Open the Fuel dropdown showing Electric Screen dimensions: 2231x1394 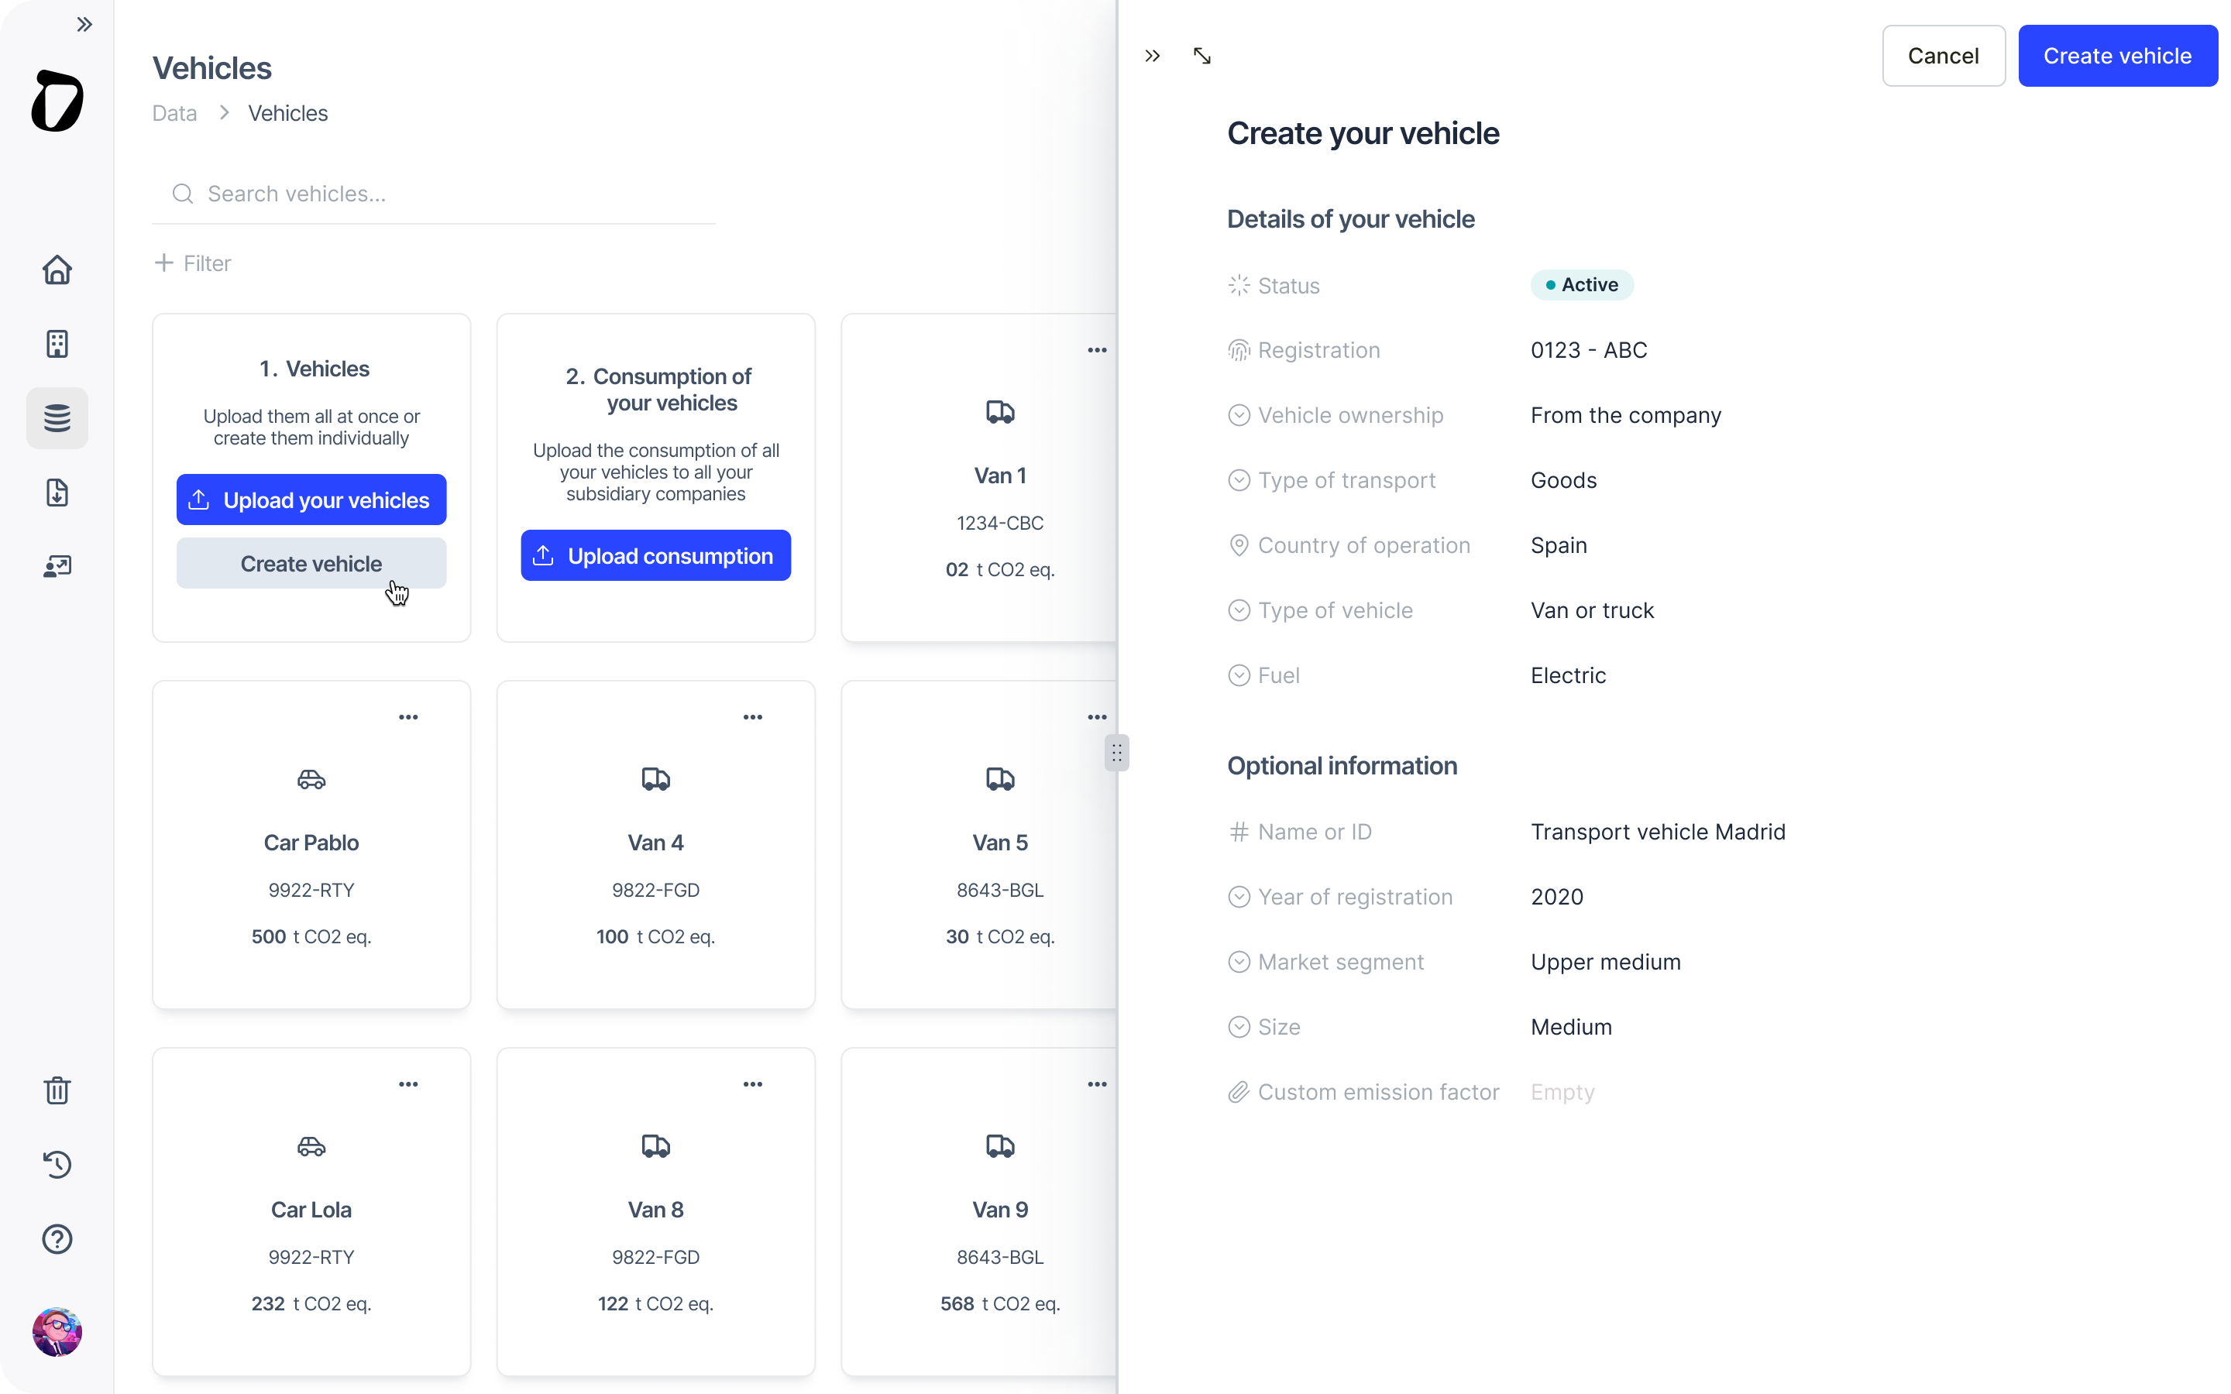[1568, 676]
